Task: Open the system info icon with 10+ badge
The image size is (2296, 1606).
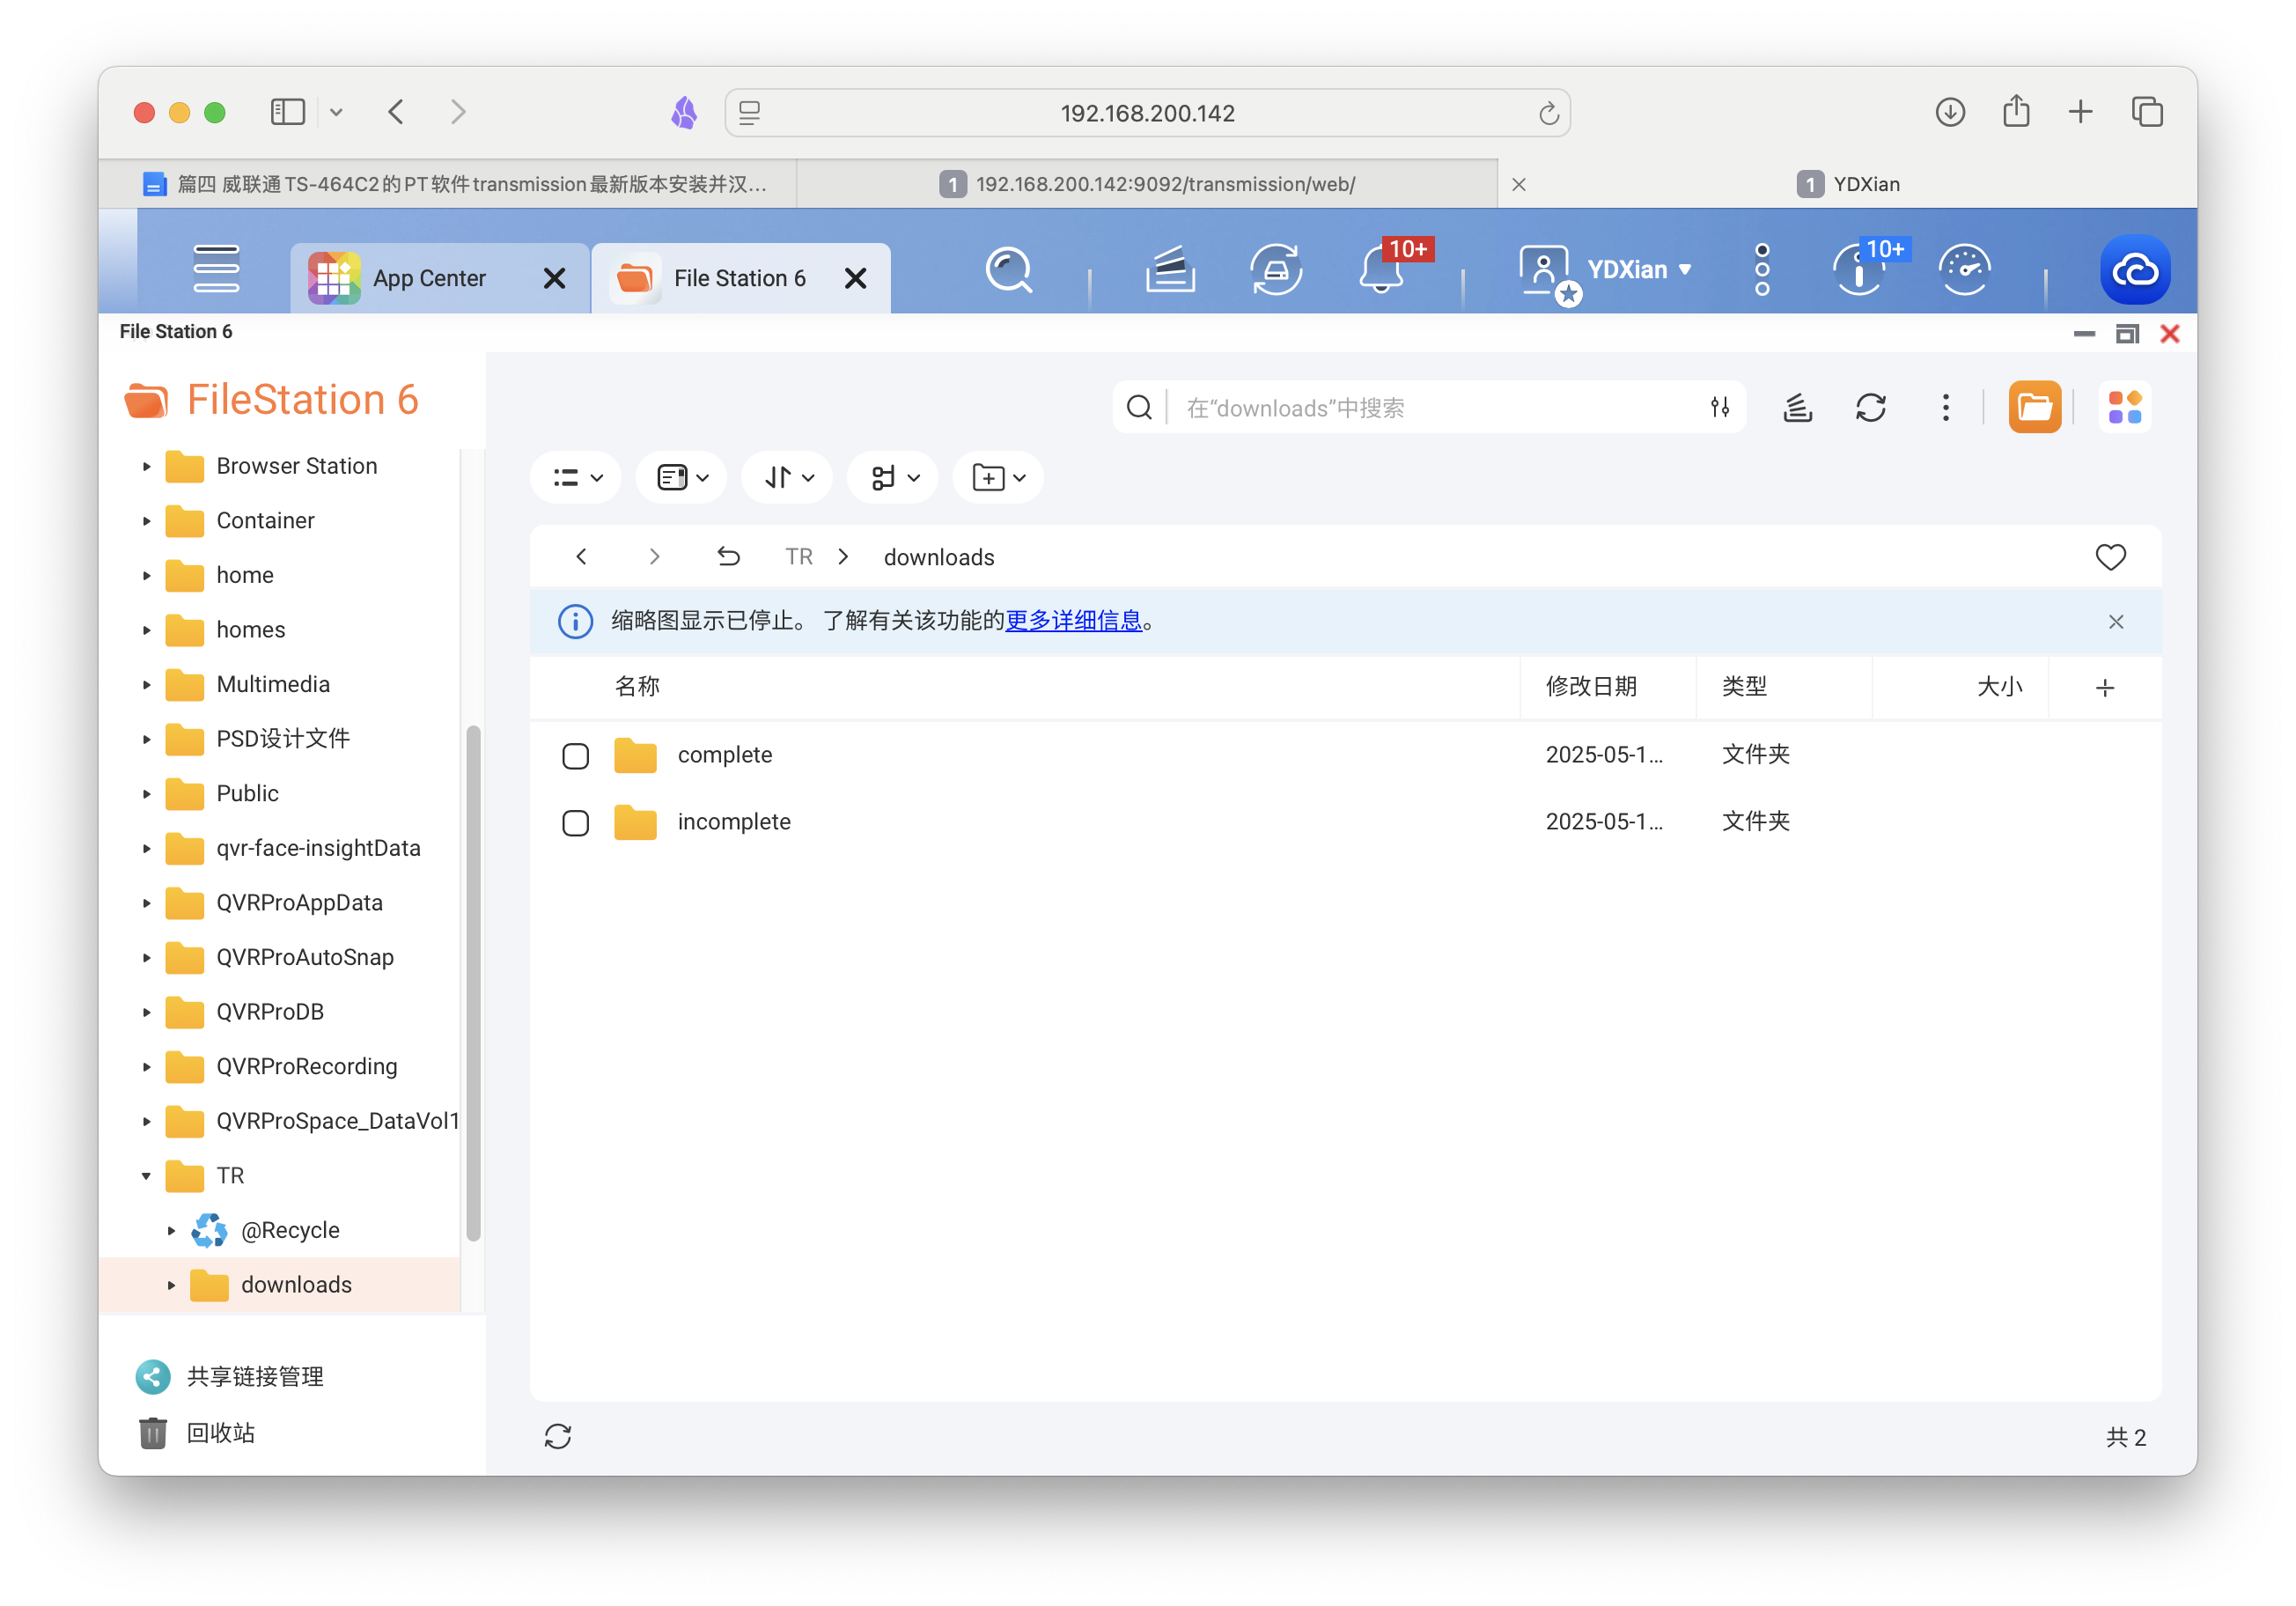Action: tap(1859, 270)
